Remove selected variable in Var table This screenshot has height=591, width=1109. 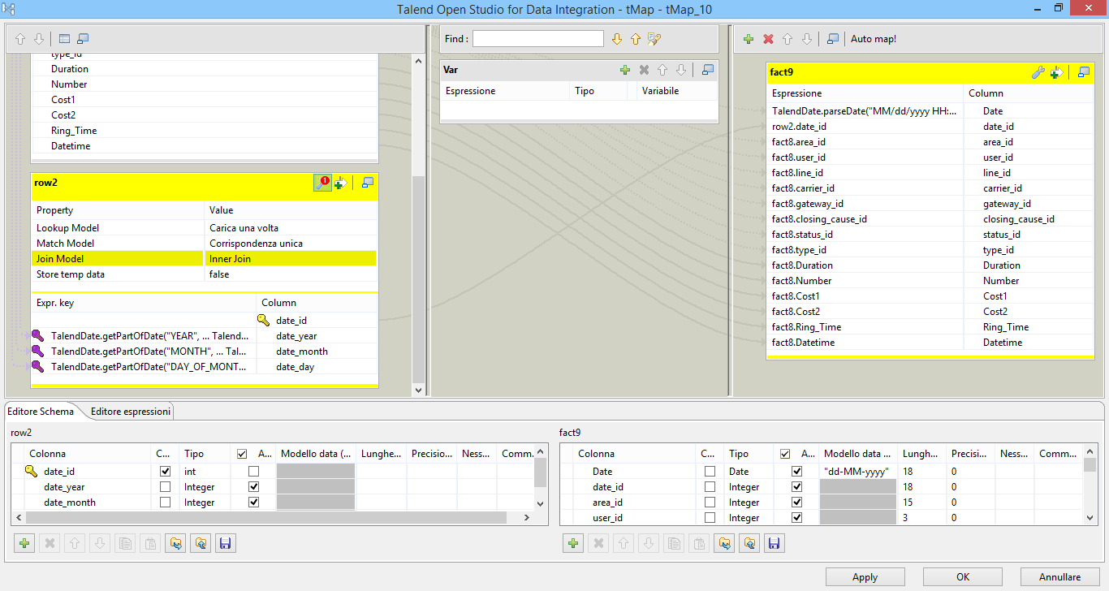coord(644,71)
